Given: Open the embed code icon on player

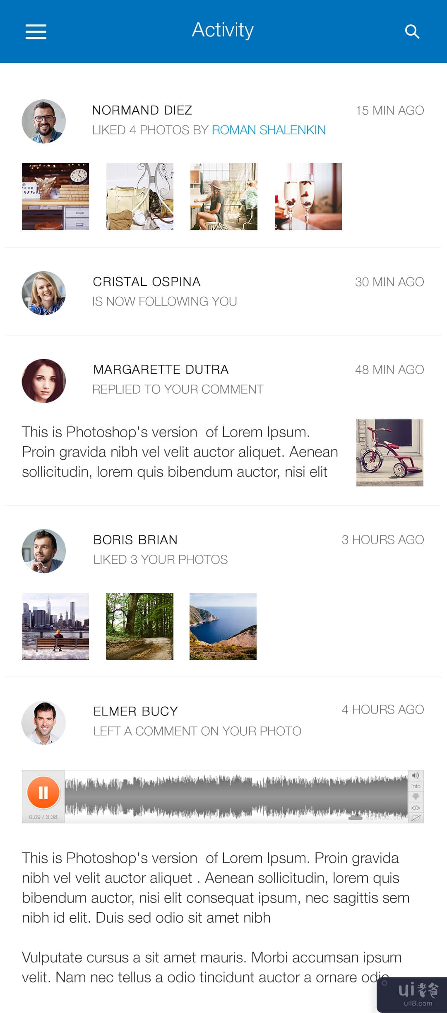Looking at the screenshot, I should coord(416,807).
